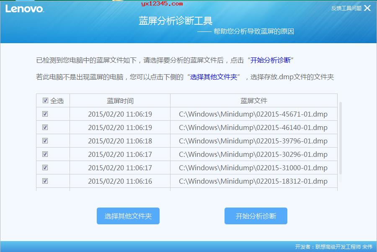Check the 全选 select-all checkbox
Screen dimensions: 377x252
45,100
